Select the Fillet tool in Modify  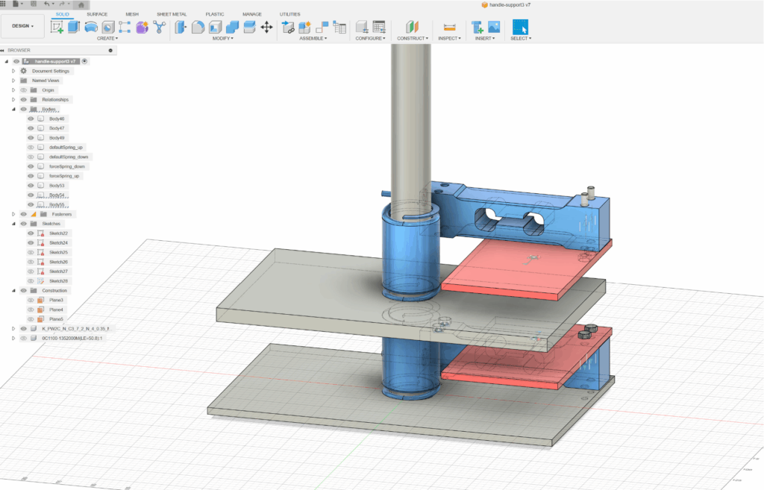click(198, 27)
